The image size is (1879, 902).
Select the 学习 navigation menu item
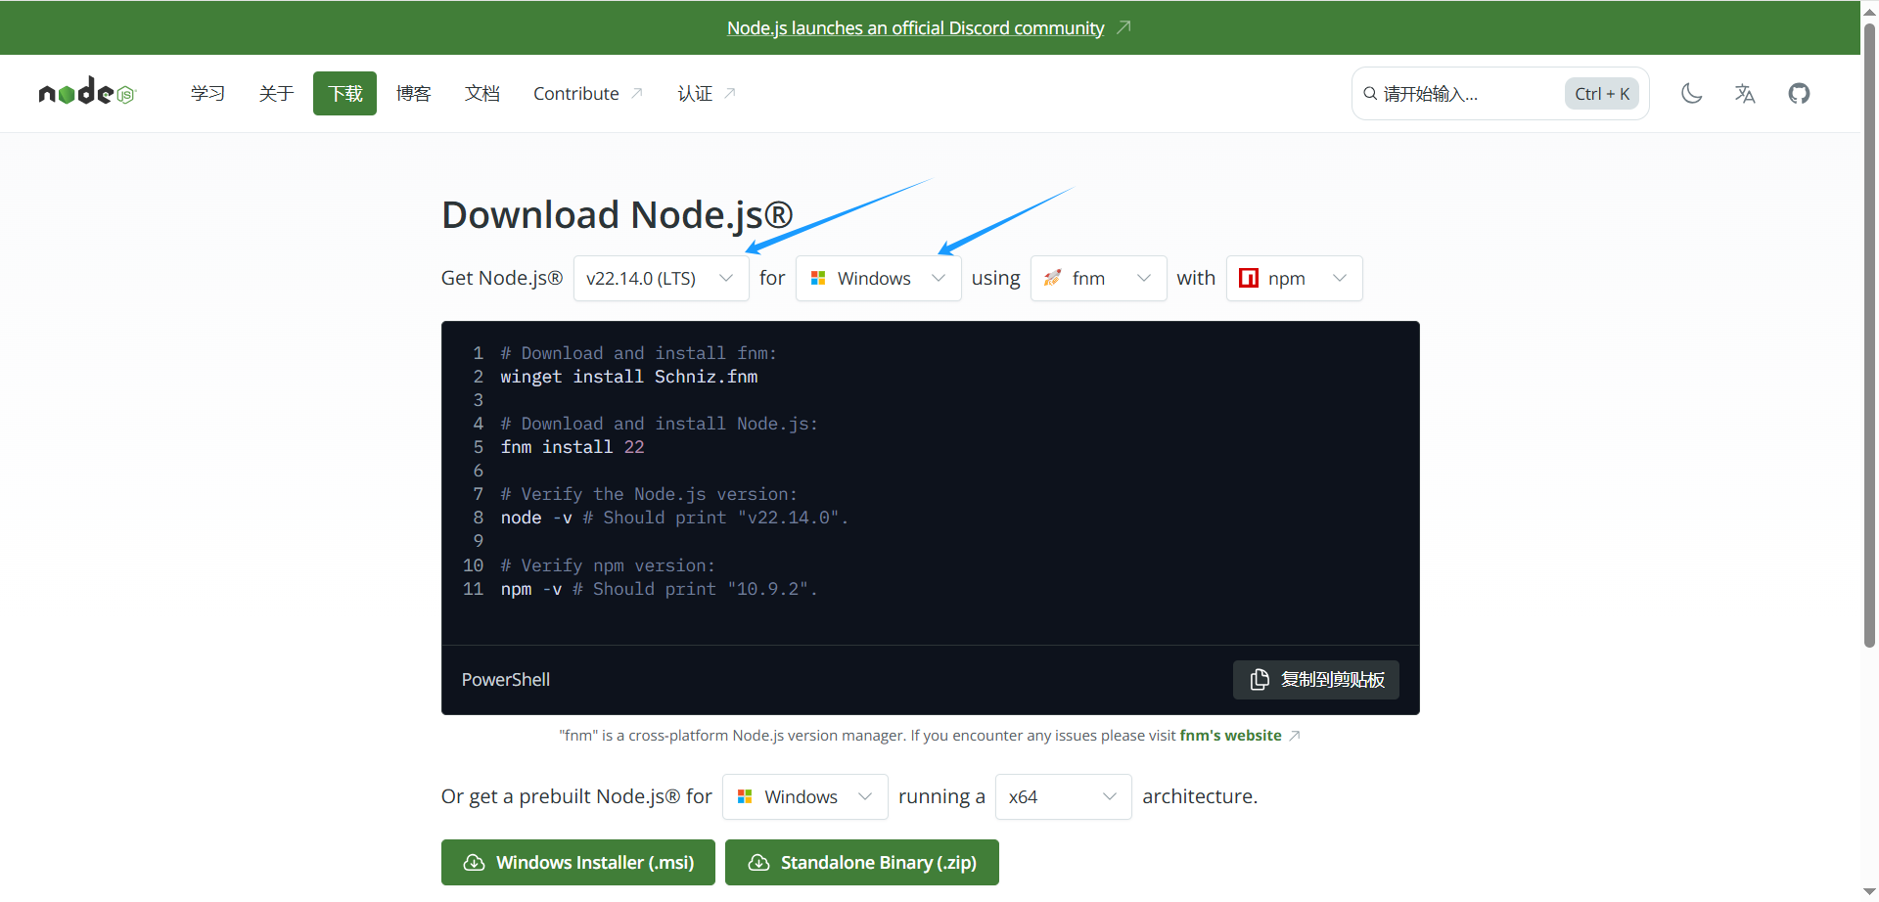(207, 93)
